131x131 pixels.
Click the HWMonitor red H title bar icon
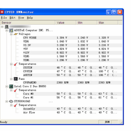click(x=2, y=12)
